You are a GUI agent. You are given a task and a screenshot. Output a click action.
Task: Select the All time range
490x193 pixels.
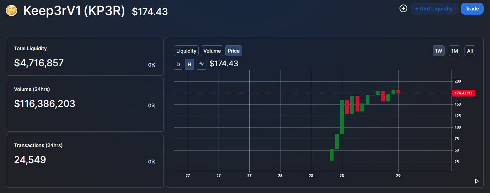(470, 51)
